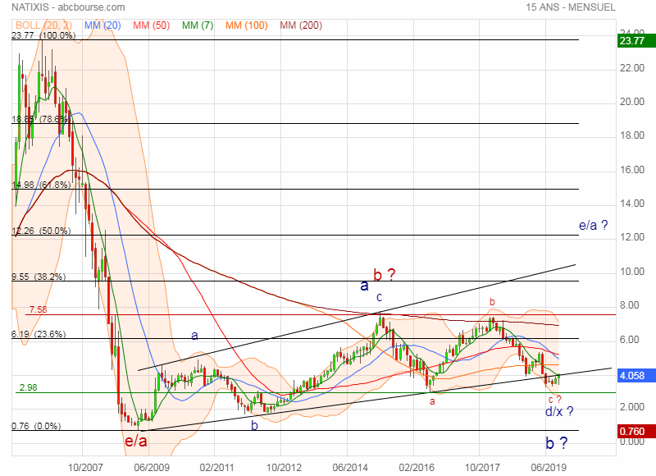Select the MM (100) legend entry
The height and width of the screenshot is (476, 656).
247,25
